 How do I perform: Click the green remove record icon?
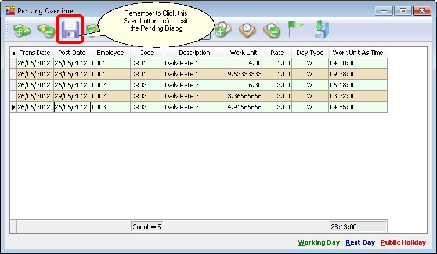46,30
